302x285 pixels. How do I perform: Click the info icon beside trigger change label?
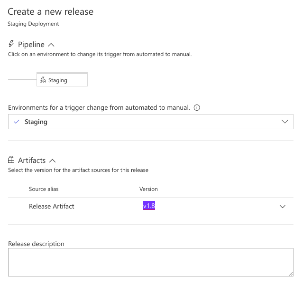[x=197, y=108]
